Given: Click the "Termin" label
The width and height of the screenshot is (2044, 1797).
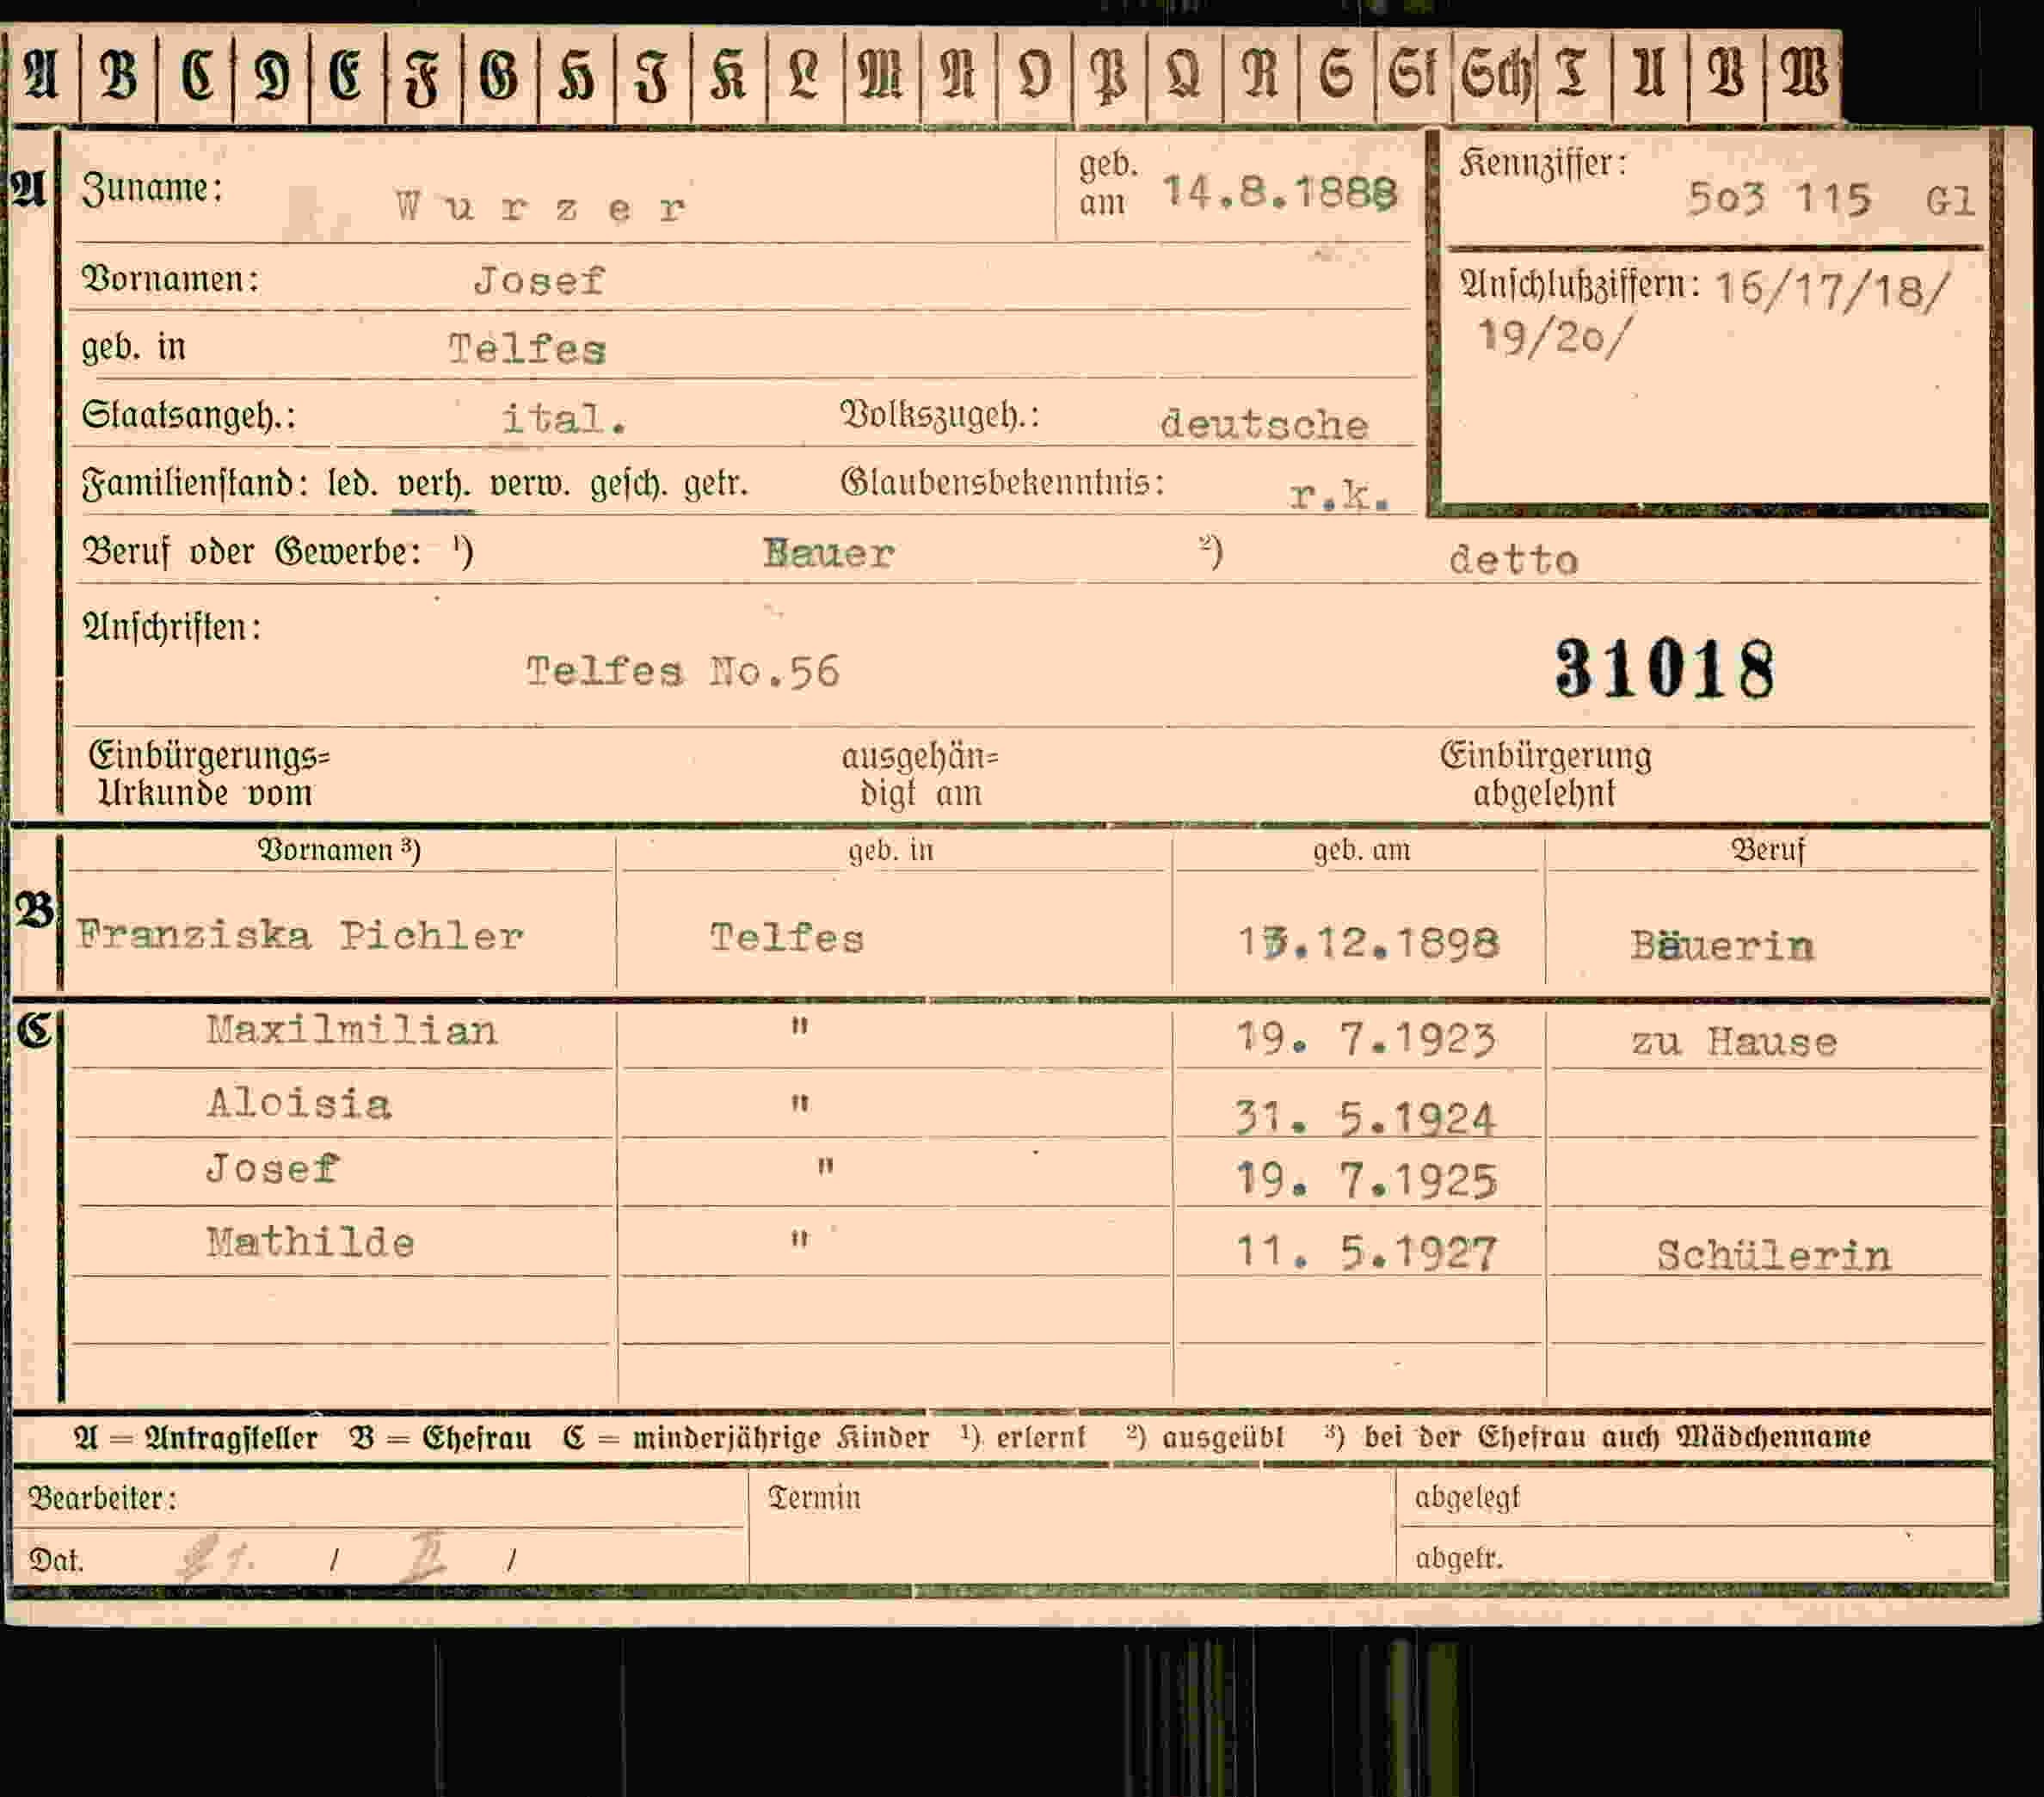Looking at the screenshot, I should pyautogui.click(x=814, y=1497).
